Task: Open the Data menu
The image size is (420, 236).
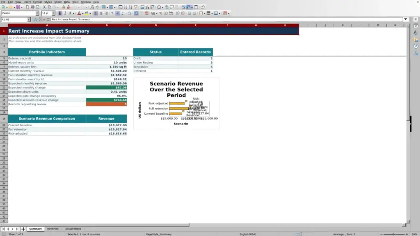Action: [67, 2]
